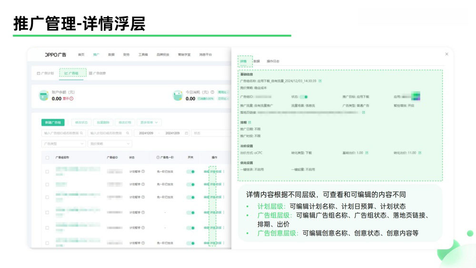Open 营销学堂 in the top navigation
Image resolution: width=476 pixels, height=268 pixels.
[x=184, y=55]
